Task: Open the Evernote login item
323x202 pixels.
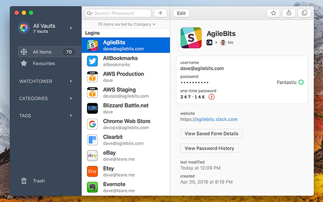Action: point(125,187)
